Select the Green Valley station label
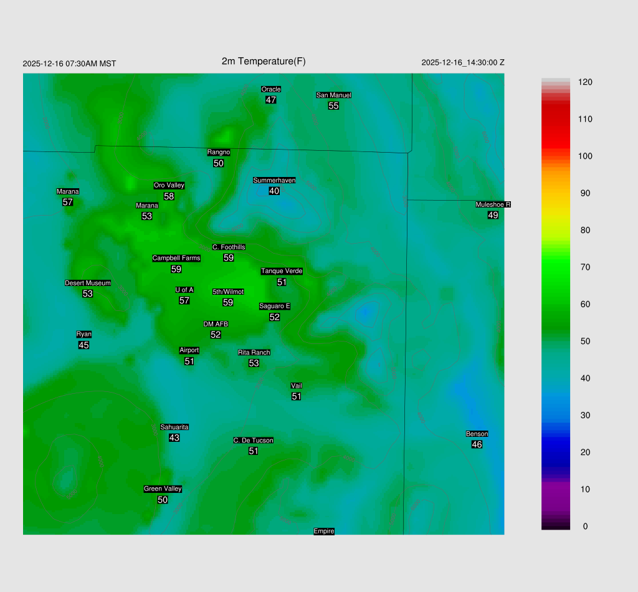This screenshot has height=592, width=638. coord(163,489)
